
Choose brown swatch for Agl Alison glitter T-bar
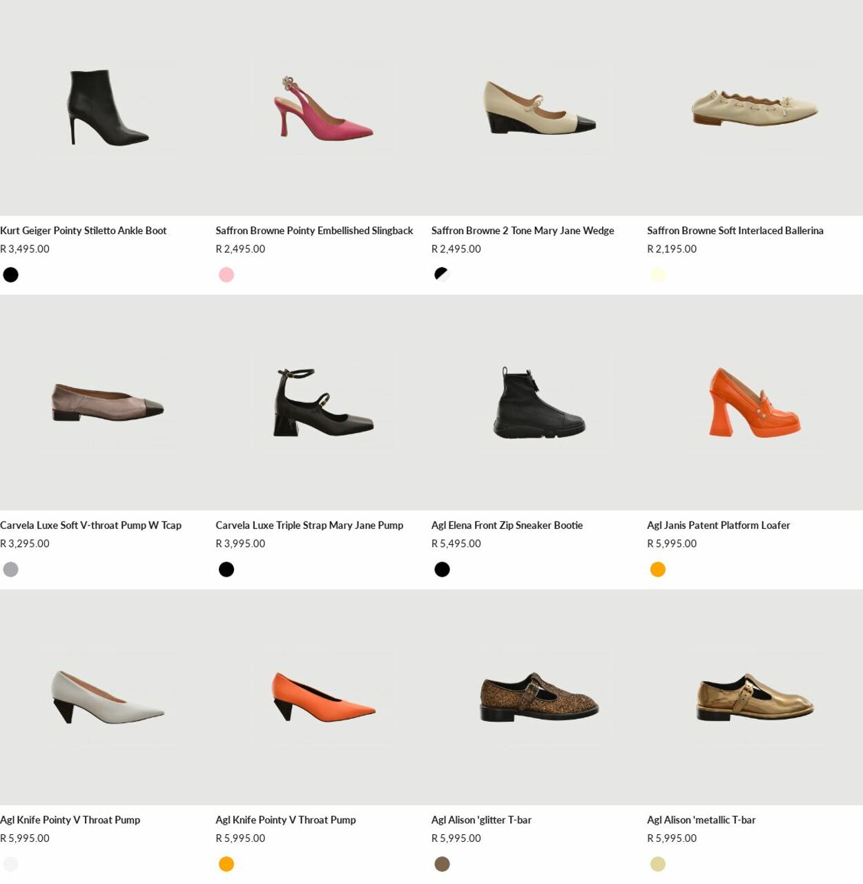(x=442, y=865)
